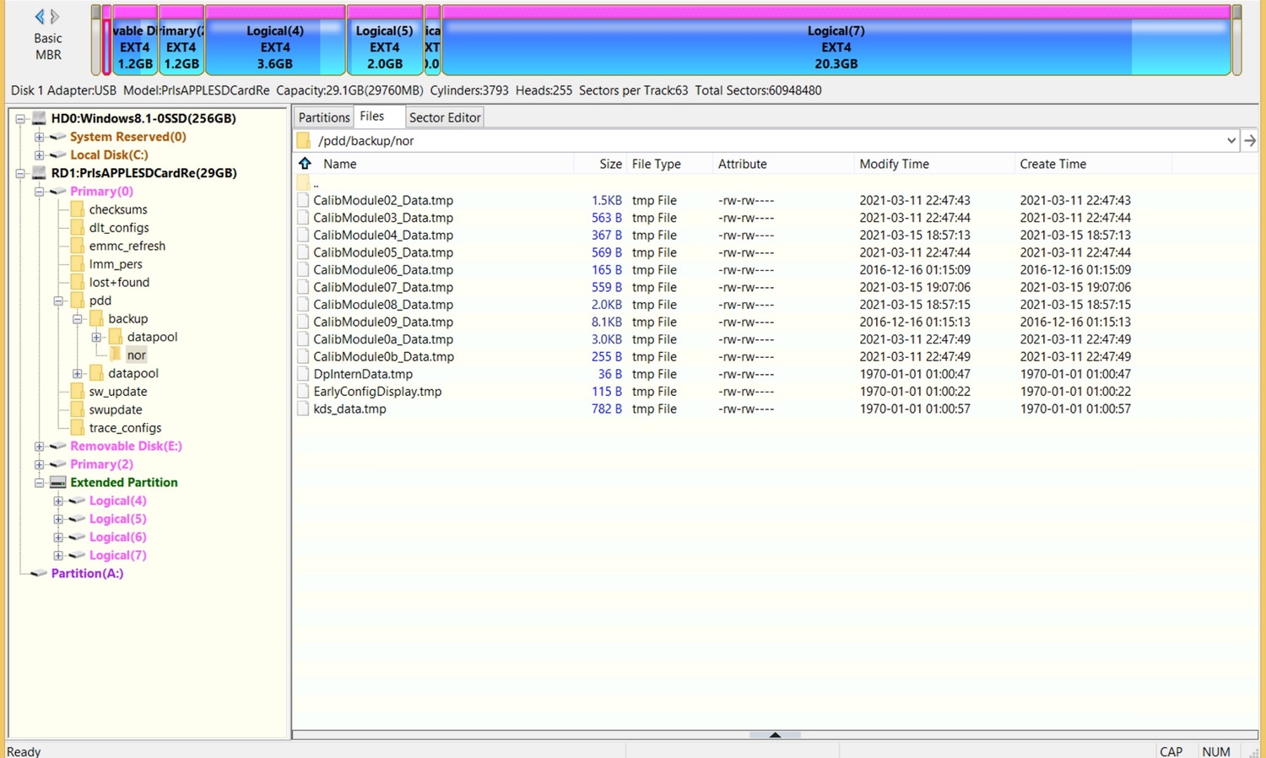Open the path dropdown arrow
The width and height of the screenshot is (1266, 758).
(x=1231, y=141)
